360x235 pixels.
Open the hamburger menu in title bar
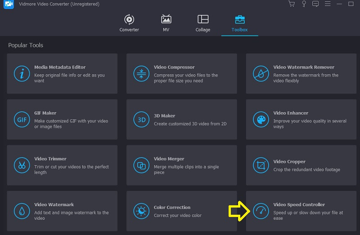tap(327, 4)
